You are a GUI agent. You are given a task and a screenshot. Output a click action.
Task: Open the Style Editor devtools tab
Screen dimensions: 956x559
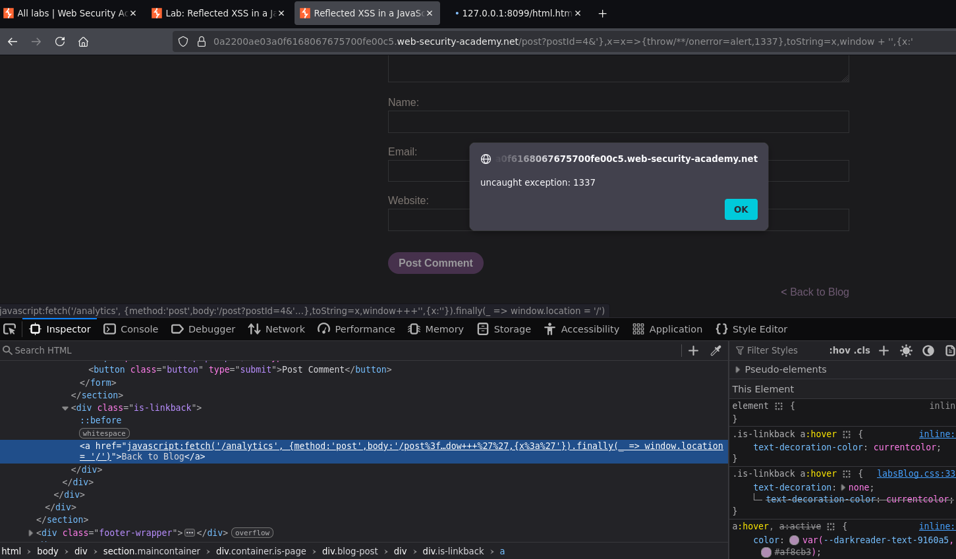point(751,329)
